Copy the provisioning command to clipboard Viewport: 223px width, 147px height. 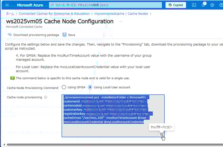[162, 134]
